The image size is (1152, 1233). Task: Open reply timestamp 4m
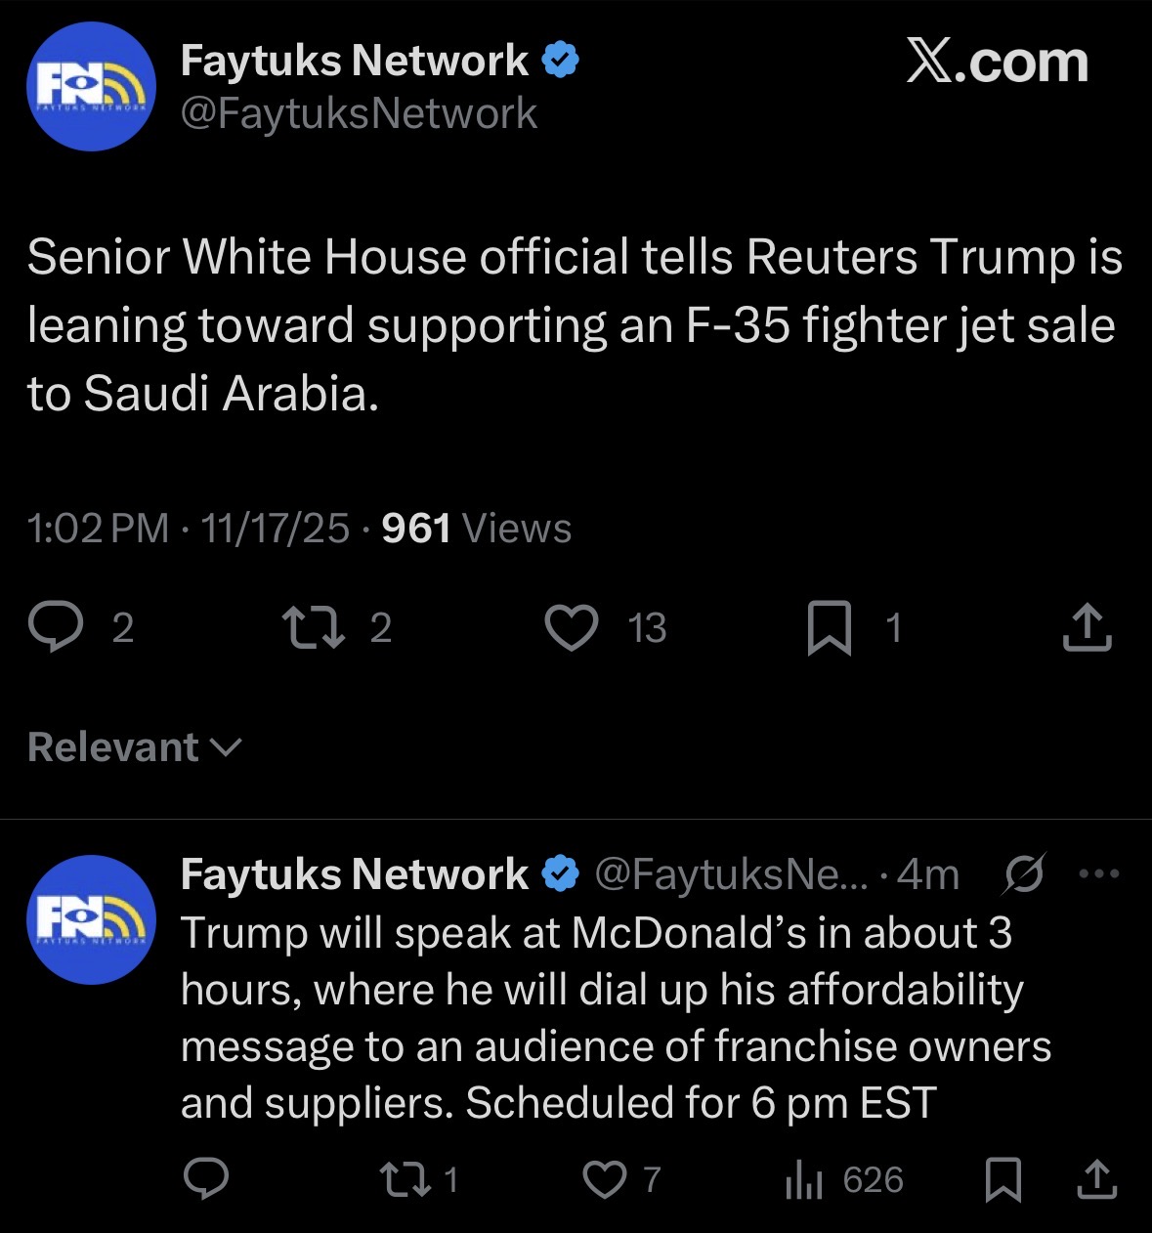pyautogui.click(x=928, y=873)
